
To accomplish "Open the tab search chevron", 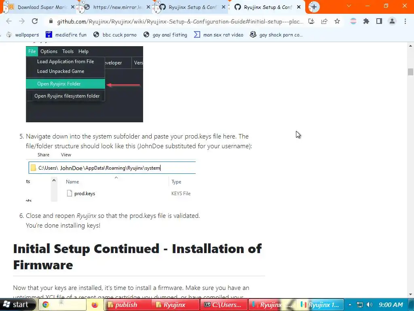I will click(x=349, y=6).
